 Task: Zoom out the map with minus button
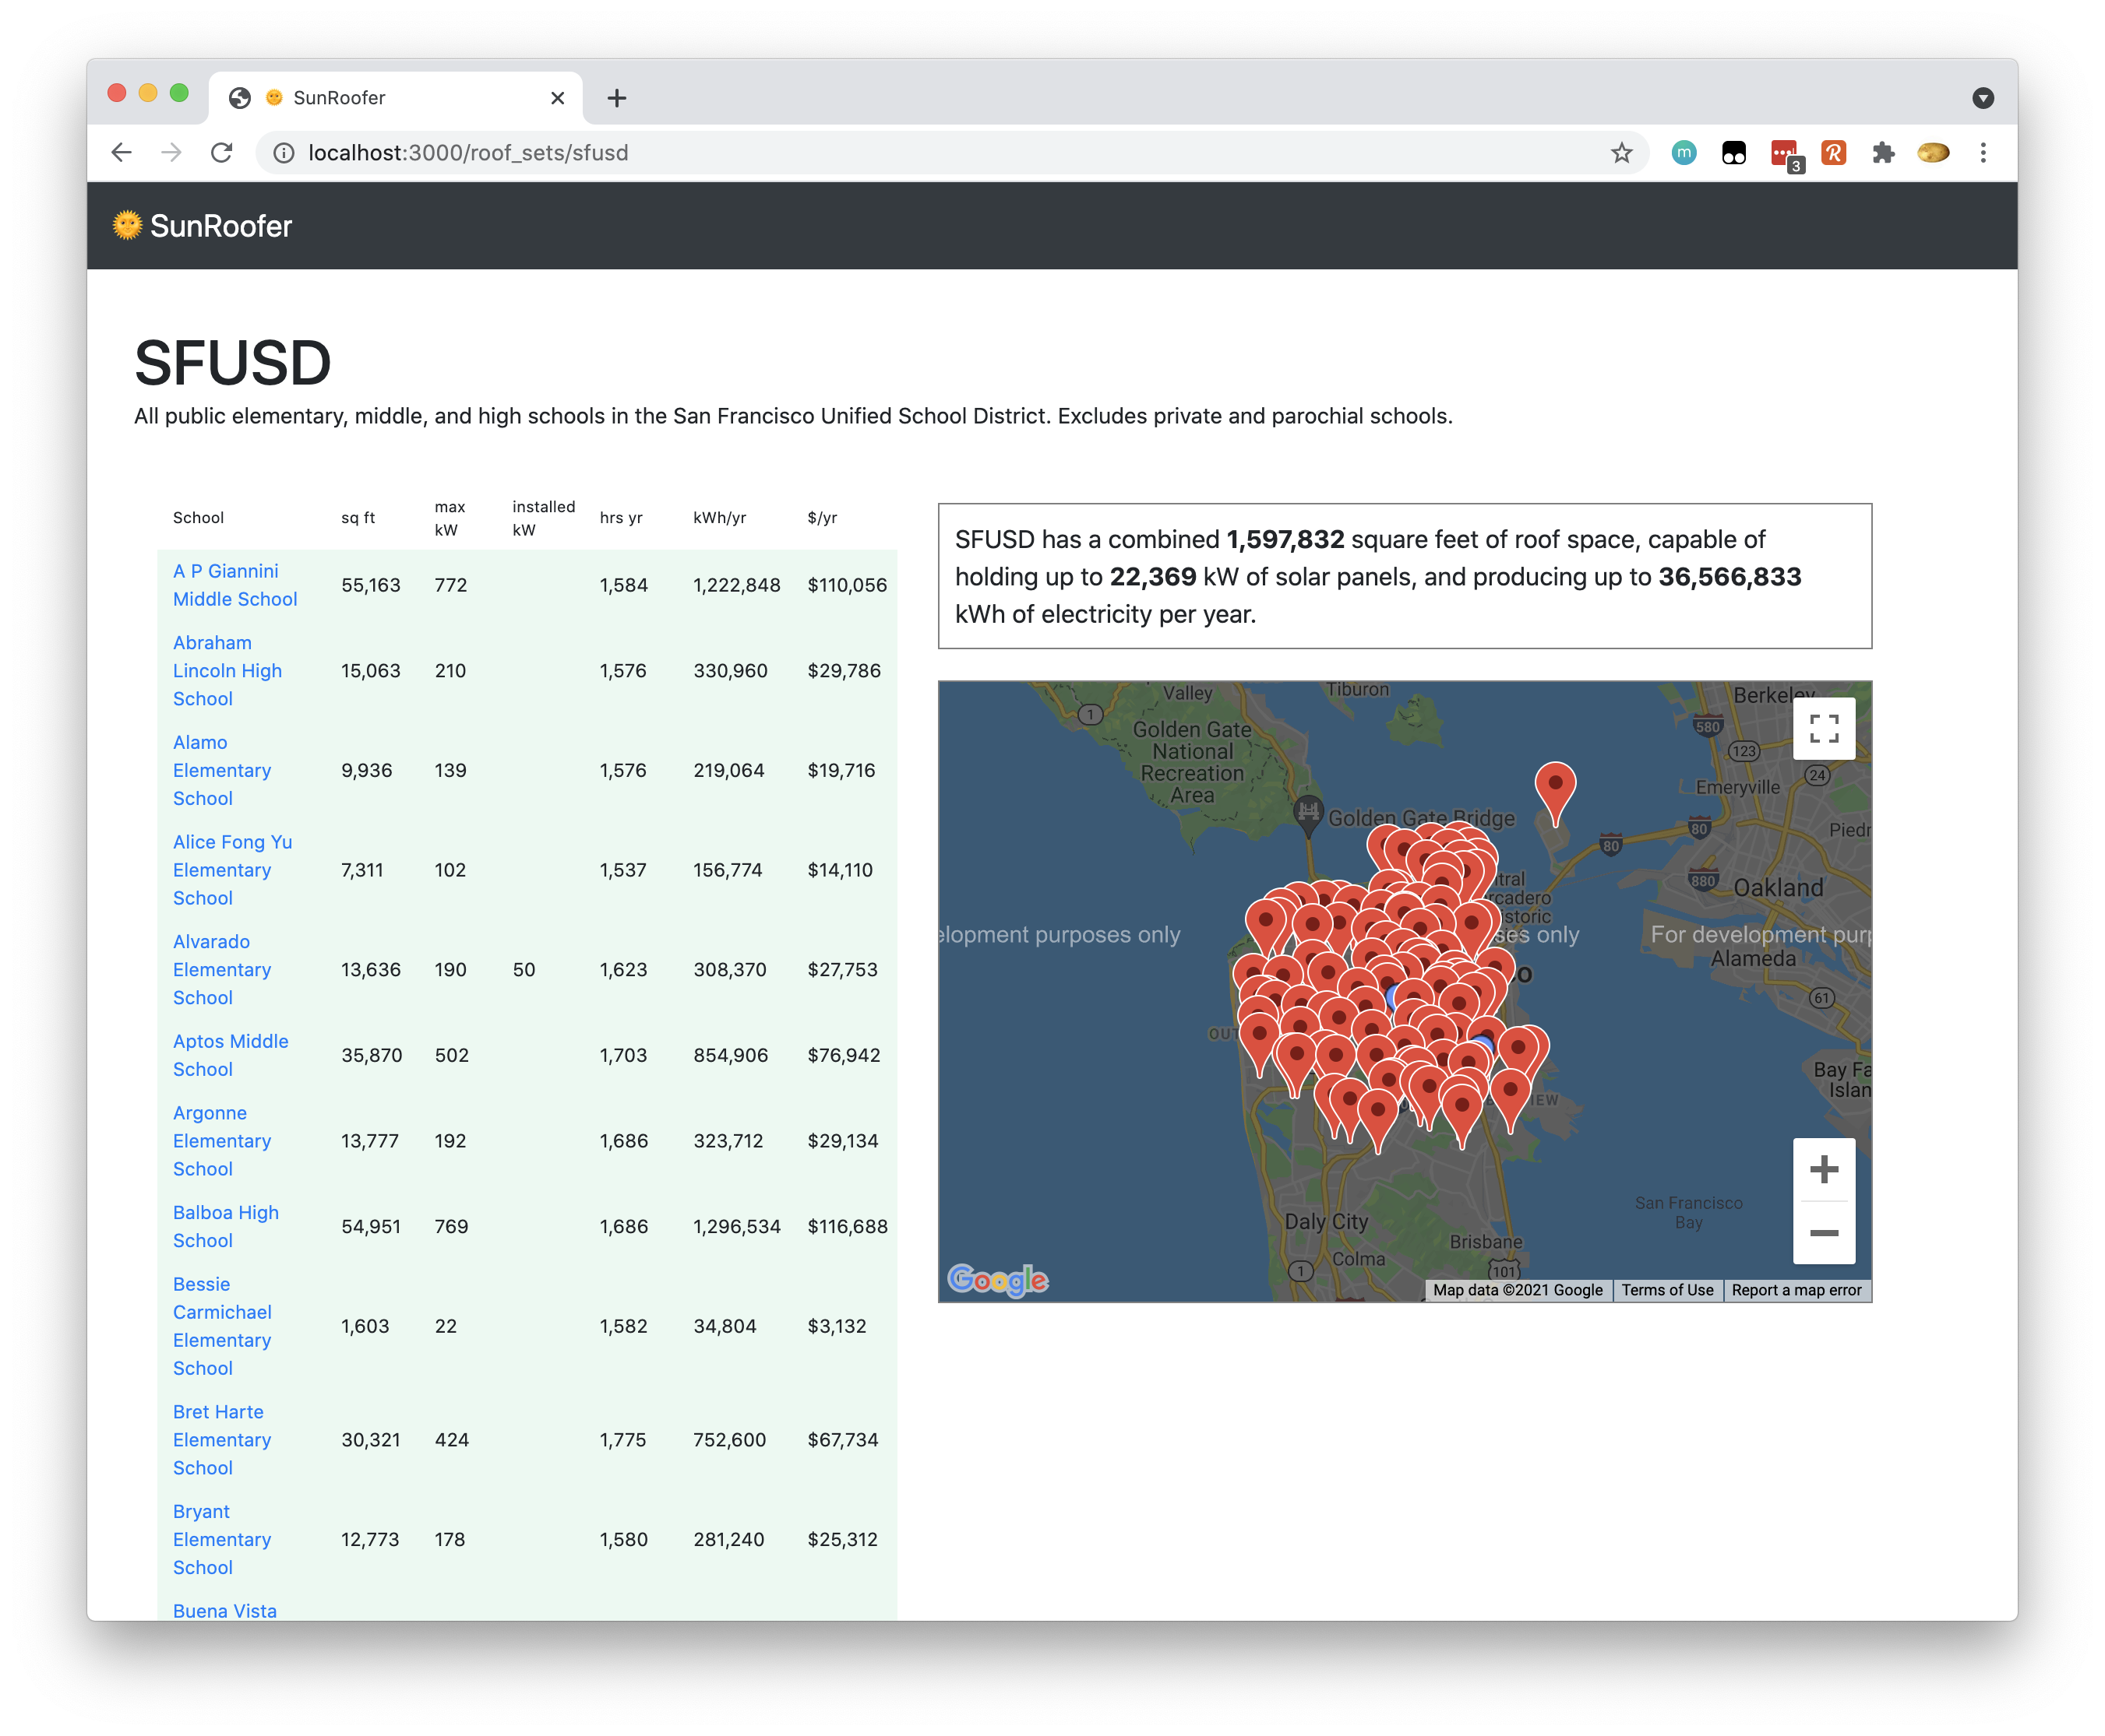click(x=1823, y=1233)
